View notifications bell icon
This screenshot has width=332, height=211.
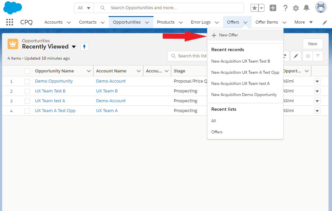(x=306, y=8)
